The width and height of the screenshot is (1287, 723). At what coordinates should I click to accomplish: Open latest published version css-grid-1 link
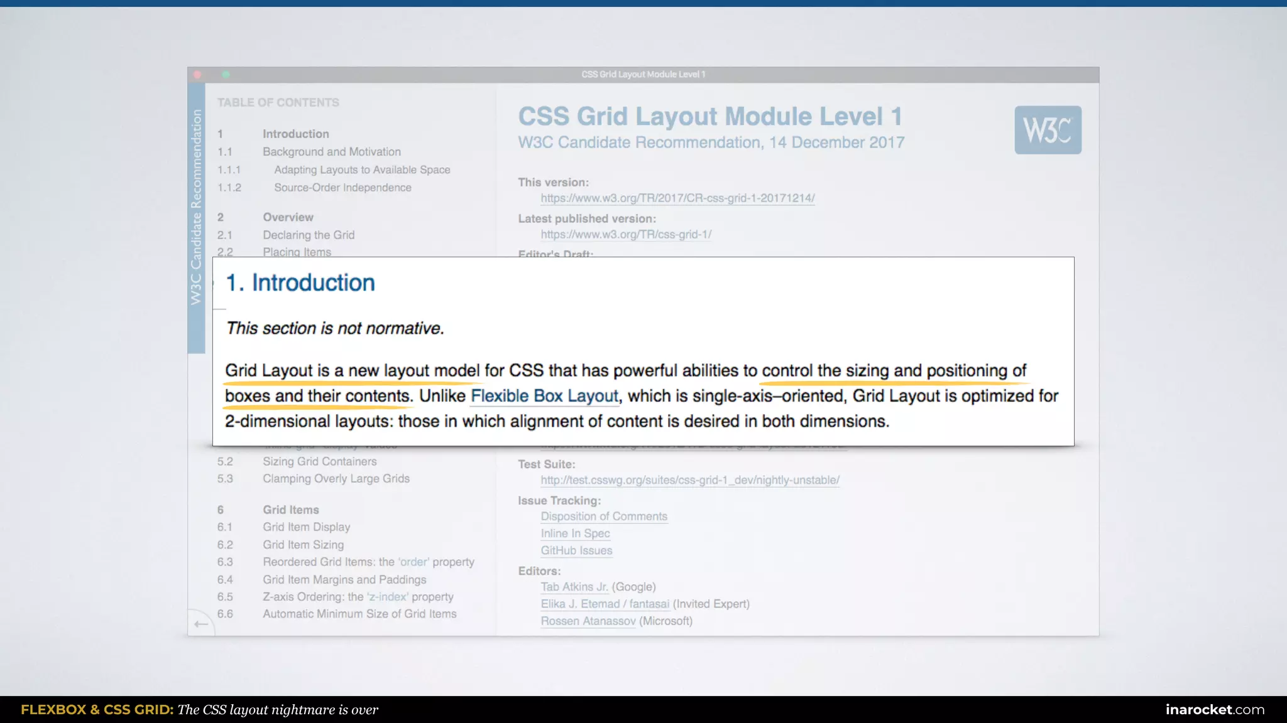626,235
